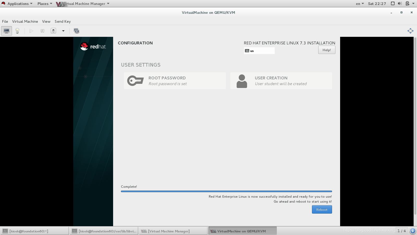
Task: Open the Applications menu
Action: 20,4
